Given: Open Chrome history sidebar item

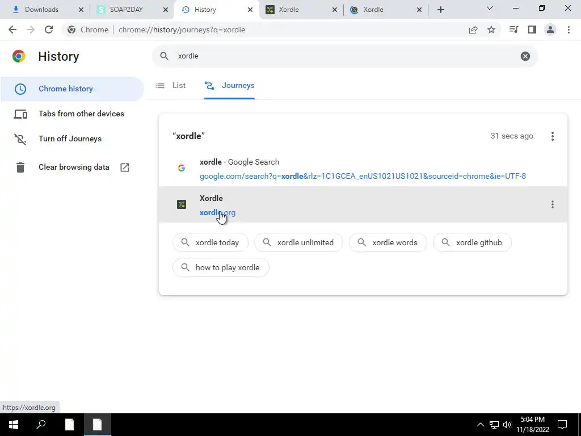Looking at the screenshot, I should coord(72,89).
